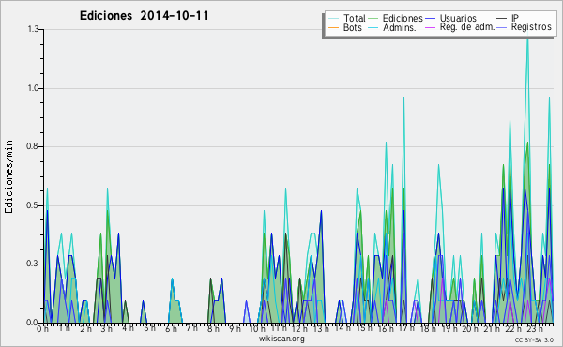Click the '0 h' x-axis label

click(x=43, y=329)
